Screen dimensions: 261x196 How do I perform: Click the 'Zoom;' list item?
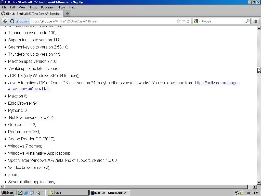coord(14,175)
